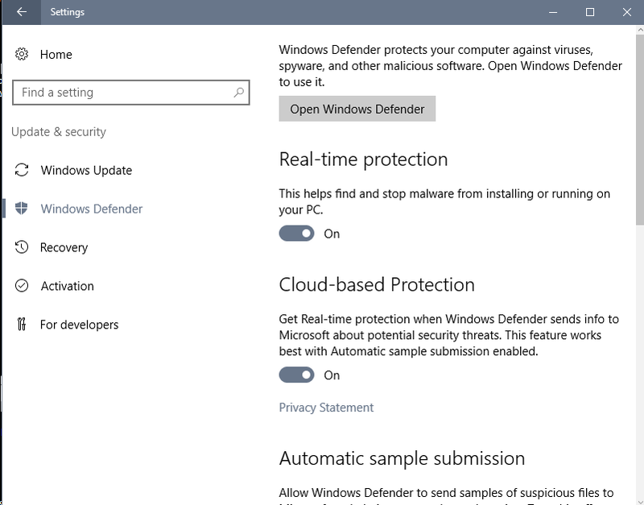Image resolution: width=644 pixels, height=505 pixels.
Task: Click the Settings window title text
Action: click(x=68, y=12)
